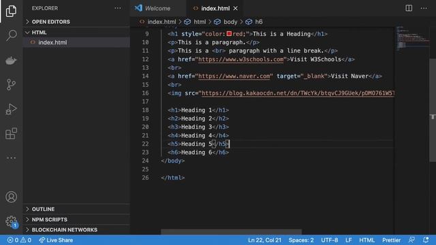Open the Manage gear icon

tap(11, 221)
